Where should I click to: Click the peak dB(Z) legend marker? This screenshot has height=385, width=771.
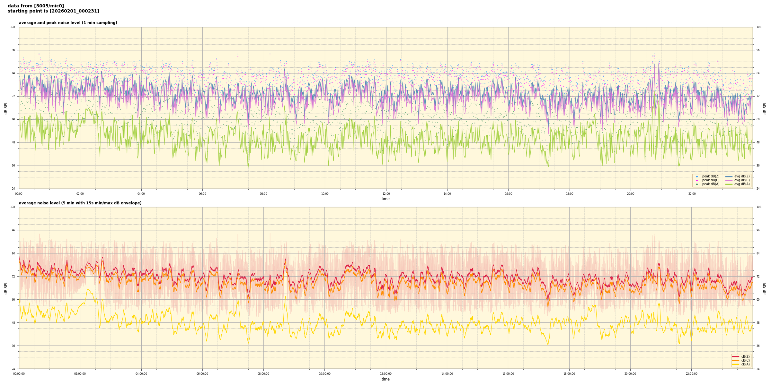[697, 176]
